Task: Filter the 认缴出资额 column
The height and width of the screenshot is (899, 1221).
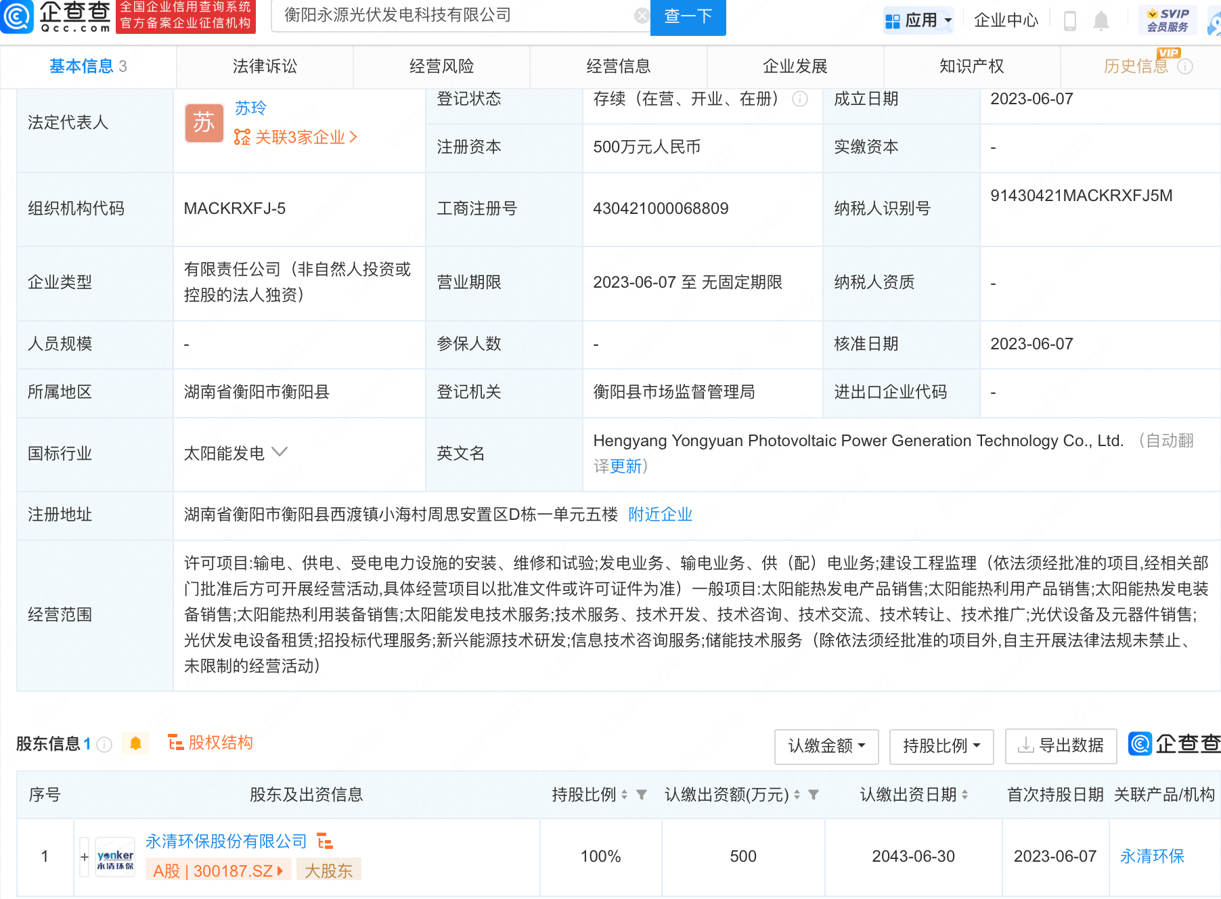Action: pos(814,794)
